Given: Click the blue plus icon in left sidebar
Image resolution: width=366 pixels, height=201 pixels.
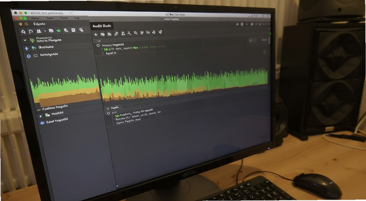Looking at the screenshot, I should coord(27,48).
